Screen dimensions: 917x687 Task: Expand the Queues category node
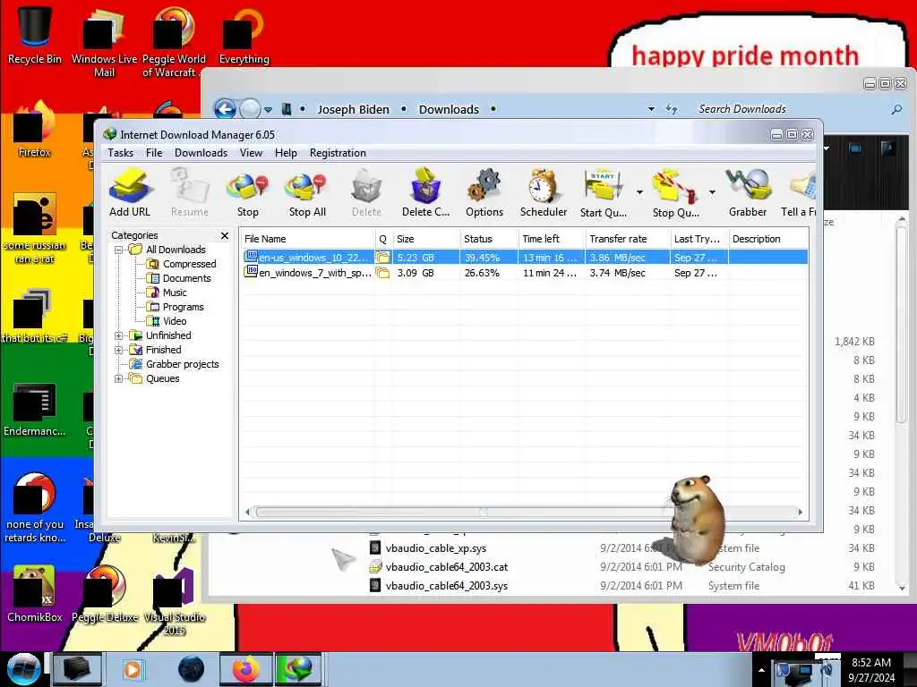pyautogui.click(x=119, y=378)
